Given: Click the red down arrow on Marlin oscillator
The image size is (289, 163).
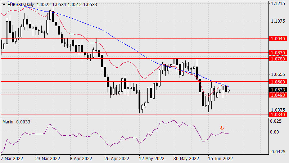Looking at the screenshot, I should 222,128.
